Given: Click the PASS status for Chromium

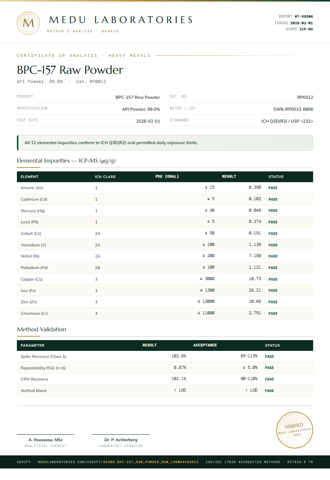Looking at the screenshot, I should point(273,313).
